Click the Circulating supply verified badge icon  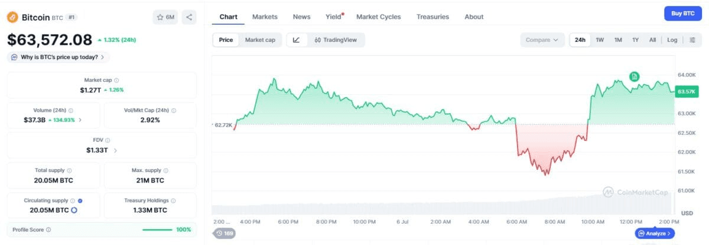[x=80, y=201]
